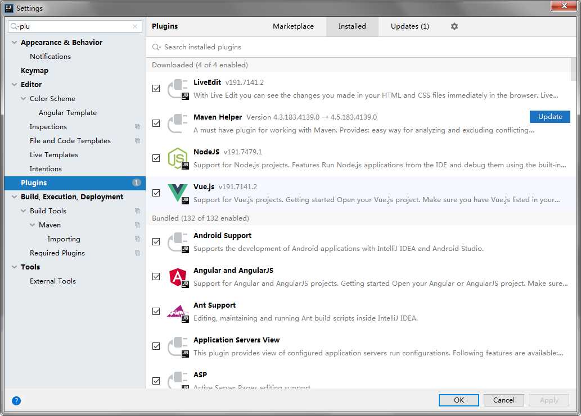581x416 pixels.
Task: Uncheck the Vue.js plugin
Action: (156, 193)
